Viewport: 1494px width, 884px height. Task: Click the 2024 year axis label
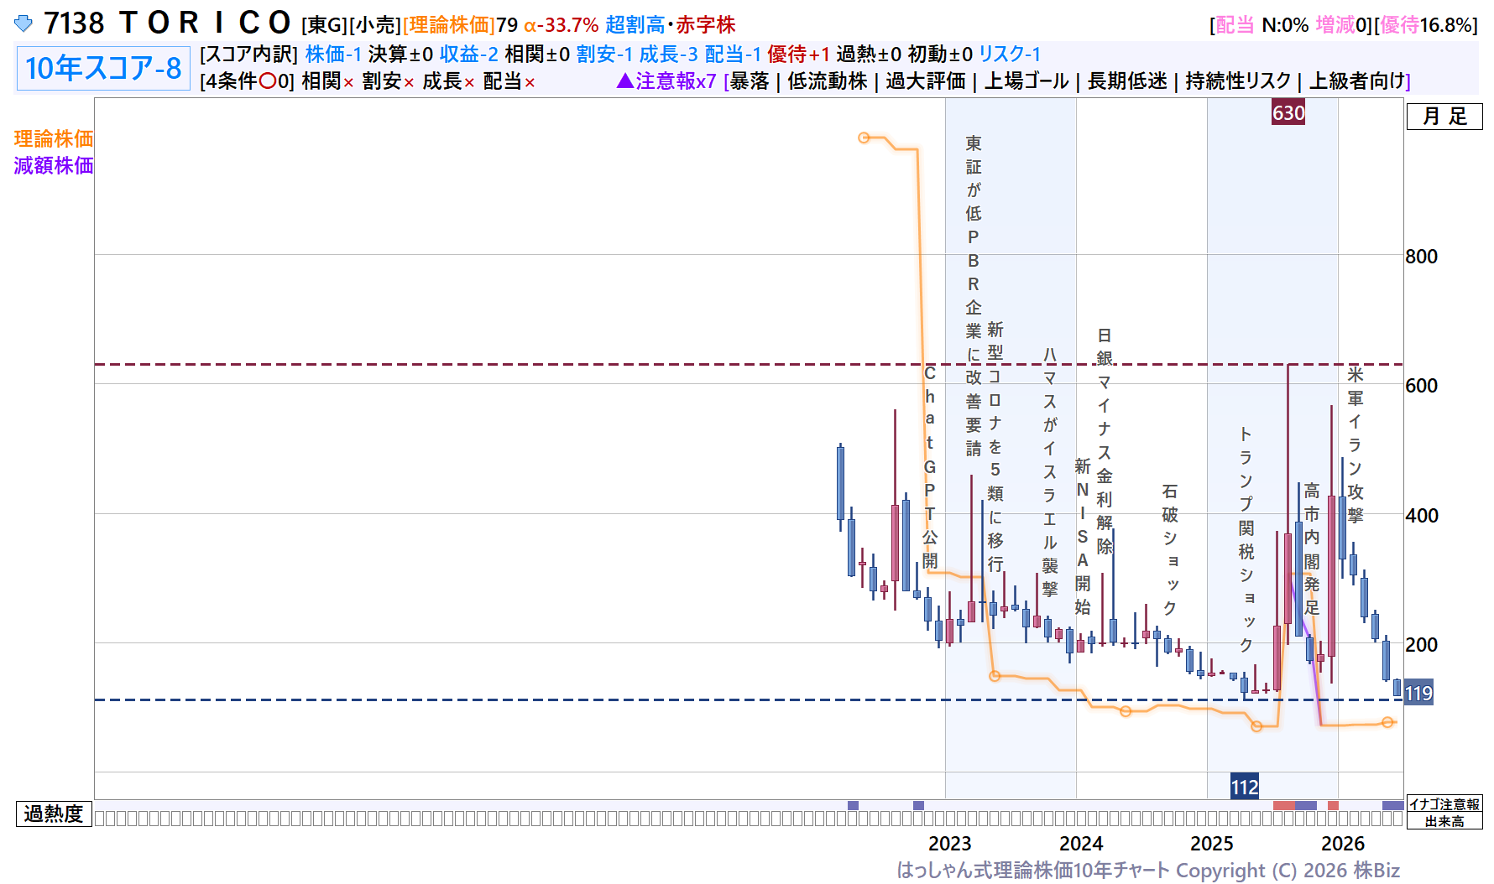coord(1081,844)
